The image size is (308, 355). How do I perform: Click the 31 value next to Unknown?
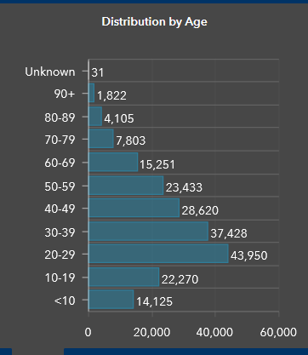coord(98,72)
